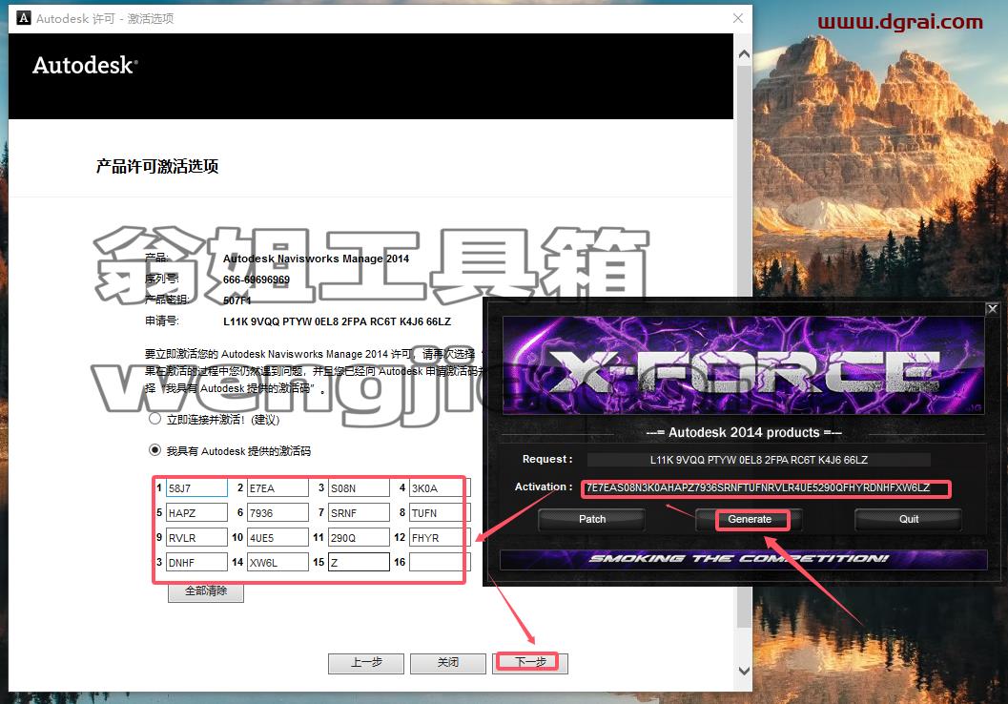Select 立即连接并激活 radio option
This screenshot has width=1008, height=704.
pyautogui.click(x=154, y=419)
